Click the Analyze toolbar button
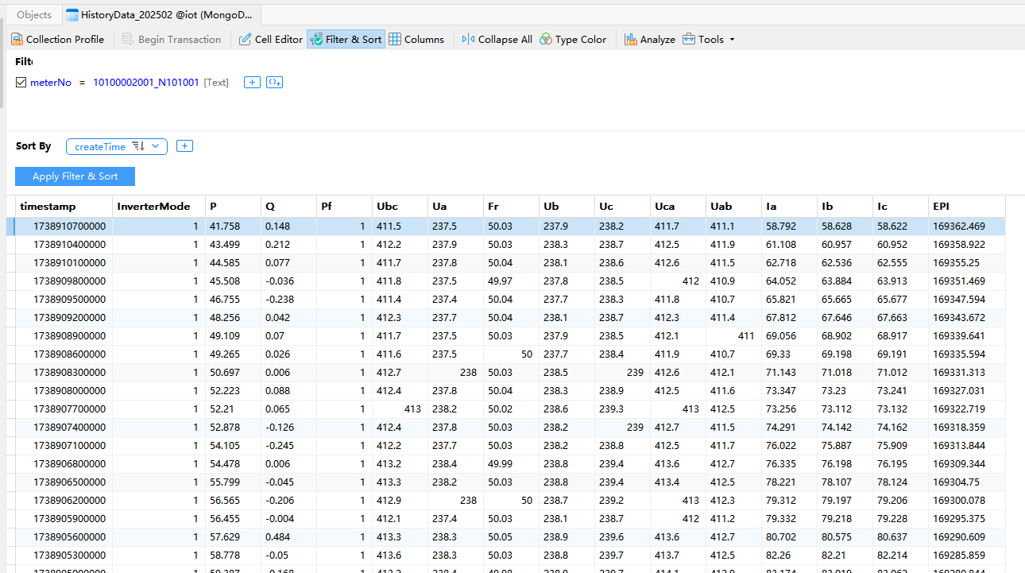This screenshot has width=1025, height=573. point(650,39)
